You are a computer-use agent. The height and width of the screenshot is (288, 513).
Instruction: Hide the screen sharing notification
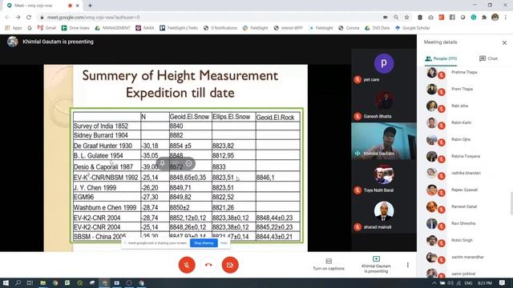point(224,243)
